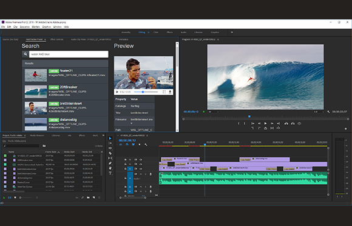Open panel menu beside Project panel title
Image resolution: width=352 pixels, height=226 pixels.
[25, 136]
